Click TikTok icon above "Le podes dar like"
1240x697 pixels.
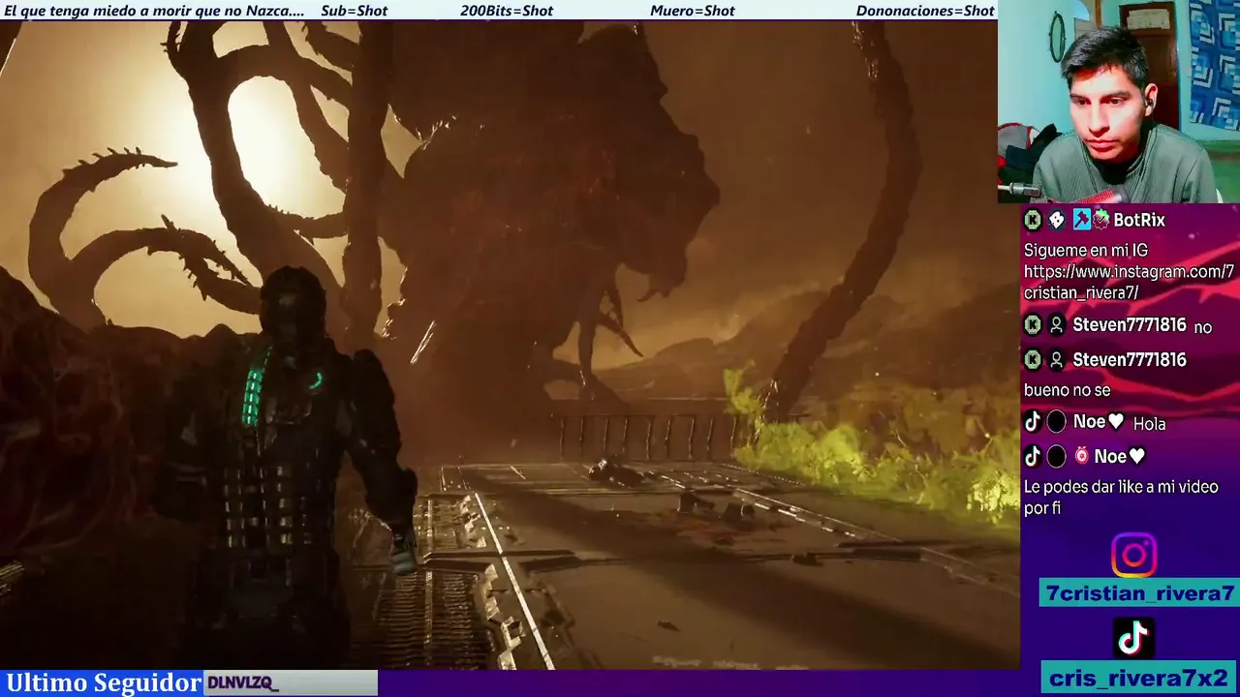tap(1033, 456)
